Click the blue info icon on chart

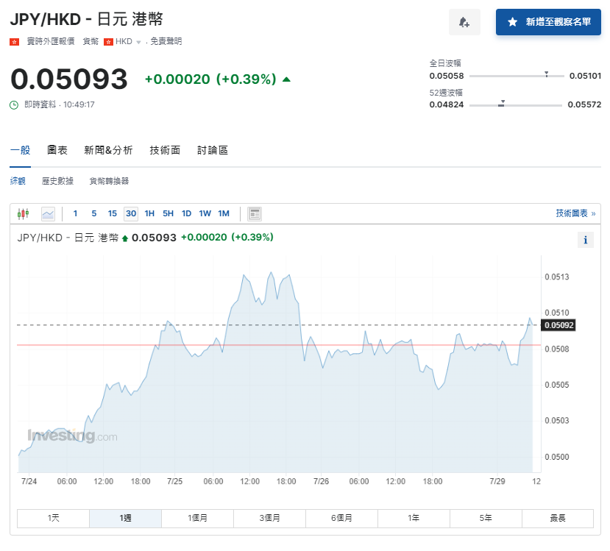(x=586, y=240)
